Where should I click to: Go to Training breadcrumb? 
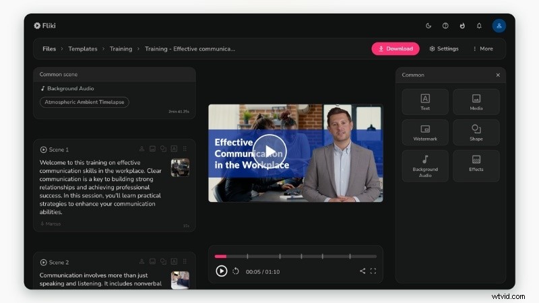(x=121, y=48)
